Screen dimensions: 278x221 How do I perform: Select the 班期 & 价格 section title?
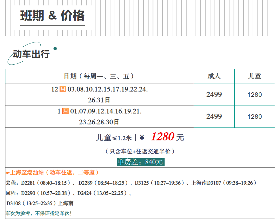[x=52, y=16]
